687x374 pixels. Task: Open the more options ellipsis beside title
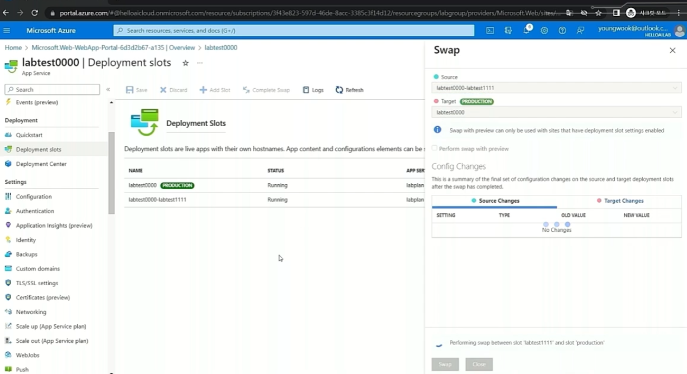pyautogui.click(x=200, y=63)
